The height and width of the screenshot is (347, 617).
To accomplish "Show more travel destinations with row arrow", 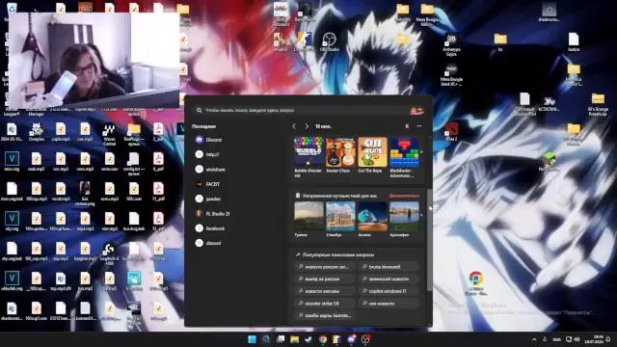I will [421, 215].
